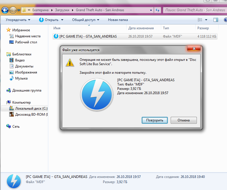Click Отмена in the dialog
The width and height of the screenshot is (227, 190).
184,120
